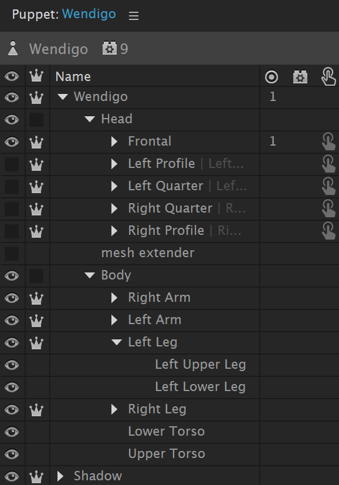339x485 pixels.
Task: Click the draggable hand icon on Left Profile row
Action: [328, 164]
